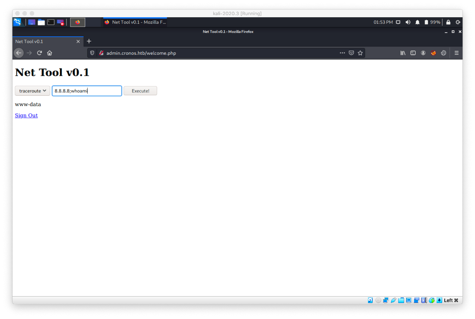Toggle the Firefox sidebar view icon
The height and width of the screenshot is (319, 475).
[413, 53]
